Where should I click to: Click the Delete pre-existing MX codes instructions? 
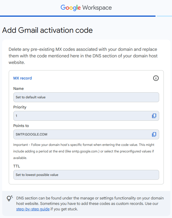[83, 56]
